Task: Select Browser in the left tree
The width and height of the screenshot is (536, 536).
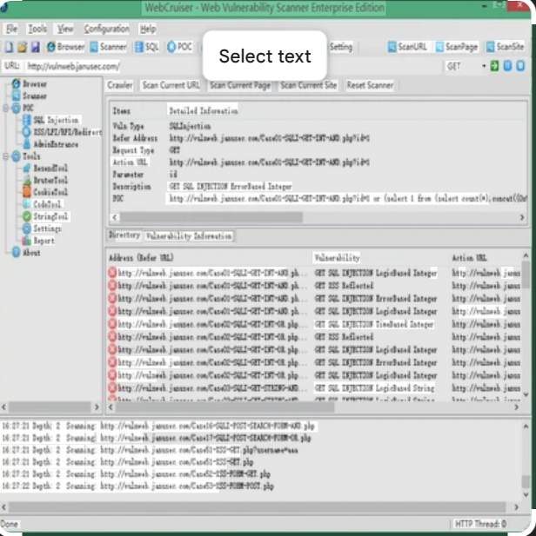Action: point(30,83)
